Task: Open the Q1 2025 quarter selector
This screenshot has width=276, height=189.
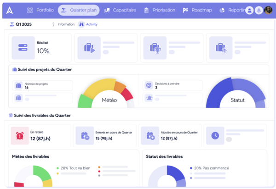Action: [23, 24]
